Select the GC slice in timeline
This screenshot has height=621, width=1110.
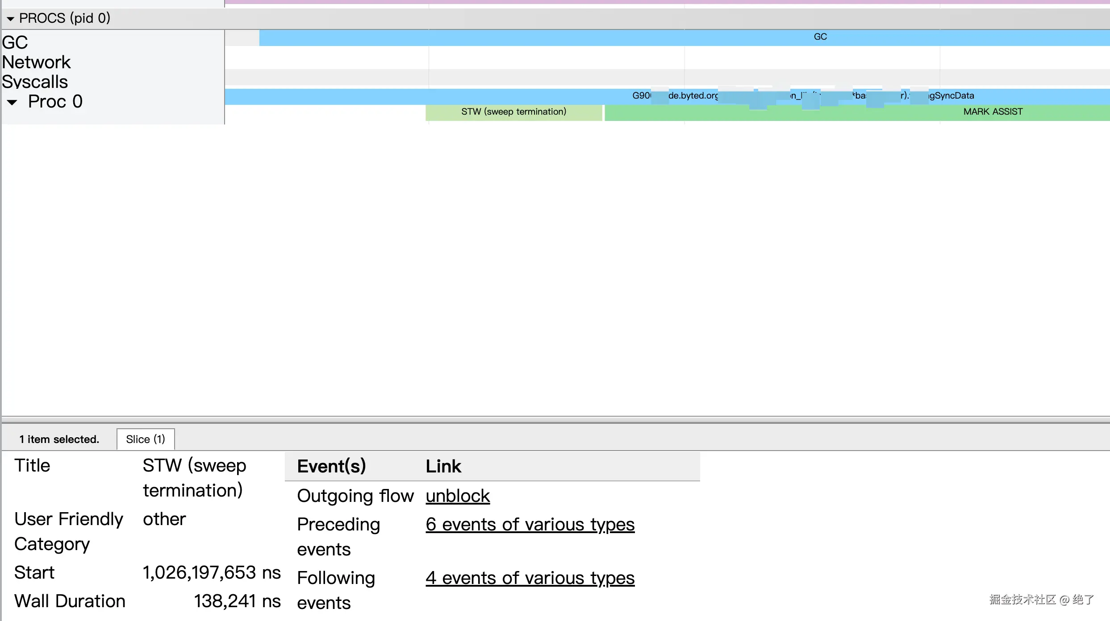coord(820,37)
